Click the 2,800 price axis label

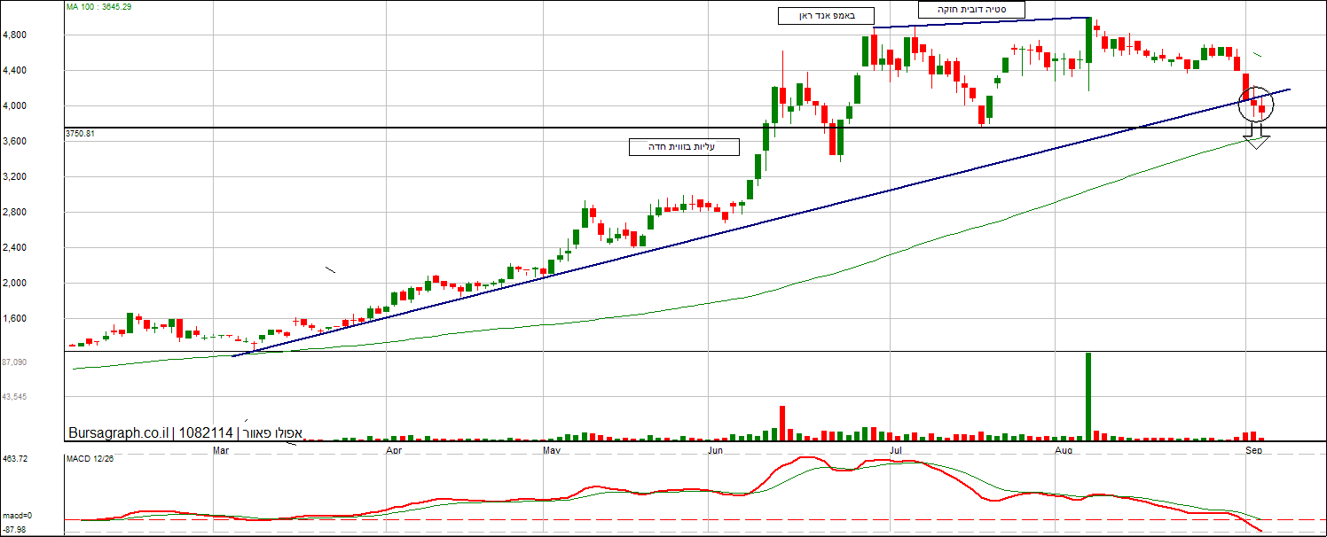(x=16, y=213)
